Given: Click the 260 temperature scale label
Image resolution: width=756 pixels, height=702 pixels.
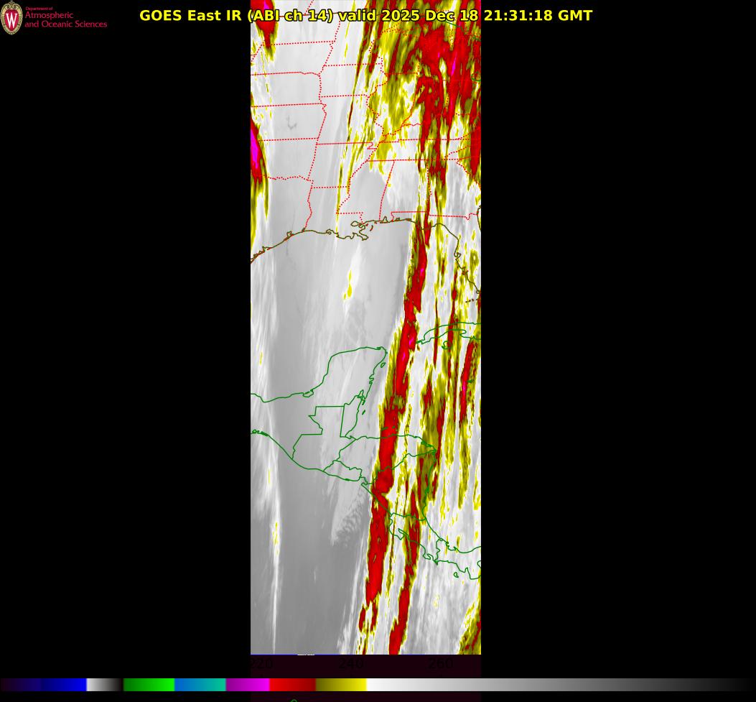Looking at the screenshot, I should coord(439,665).
